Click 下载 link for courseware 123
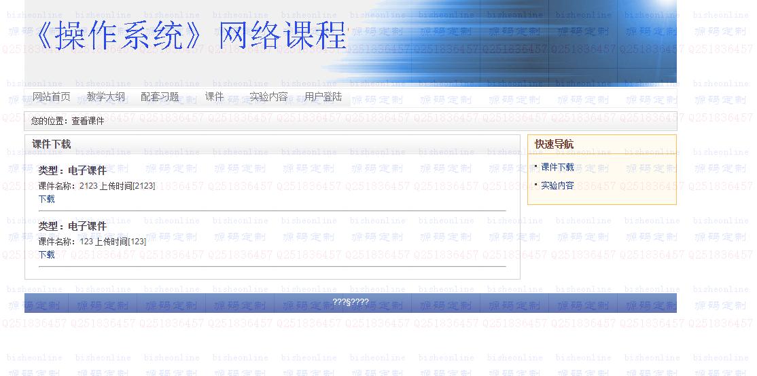 (47, 255)
